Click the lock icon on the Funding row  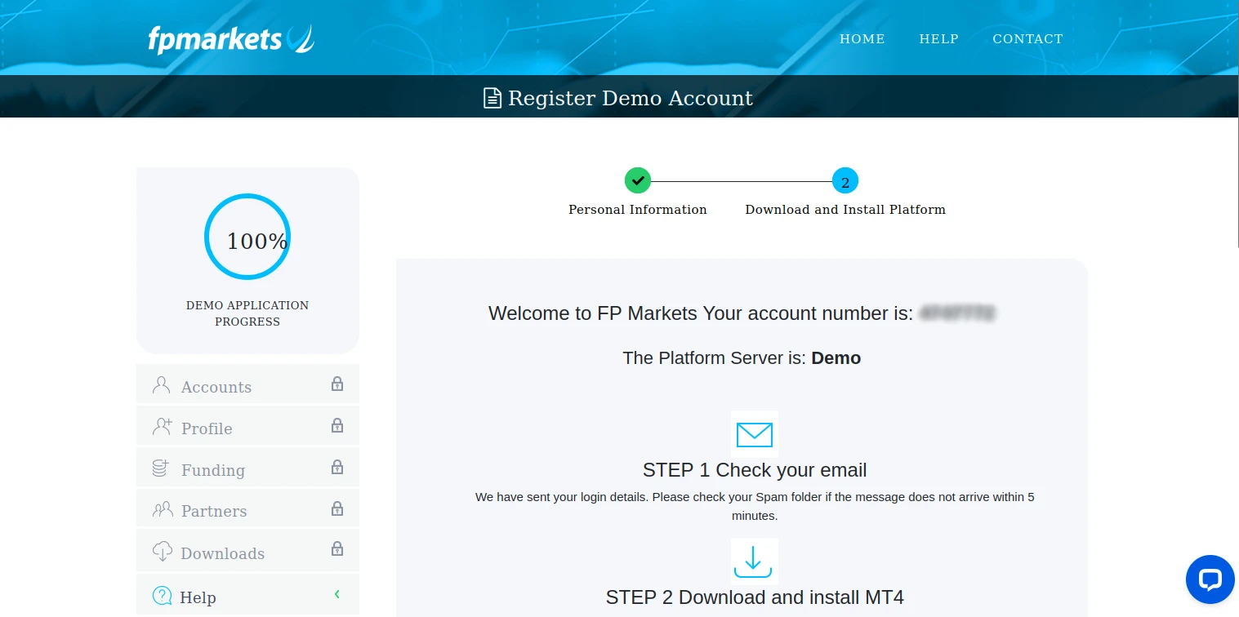(337, 467)
